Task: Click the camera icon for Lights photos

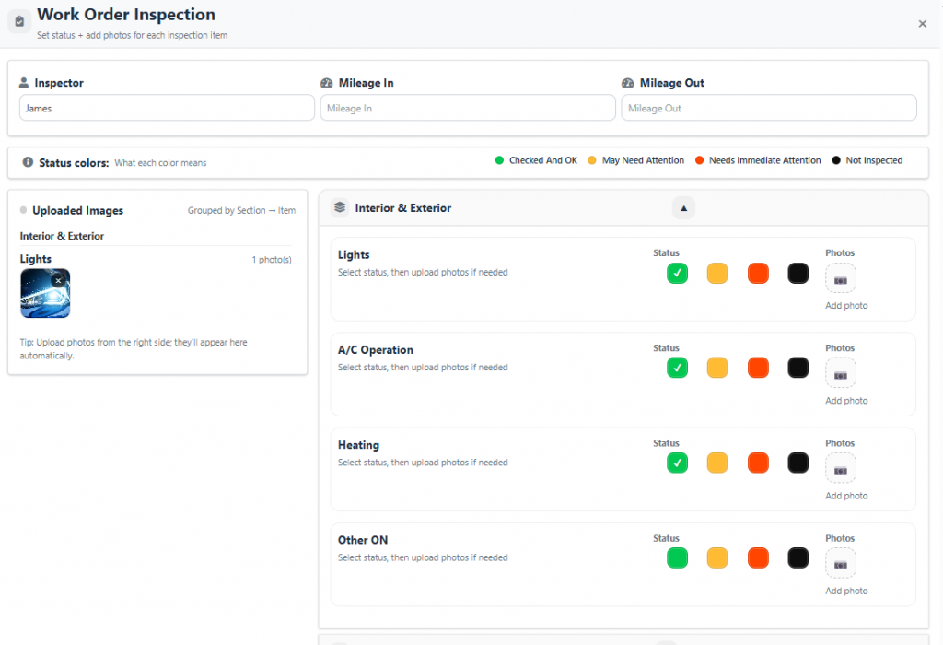Action: click(x=840, y=279)
